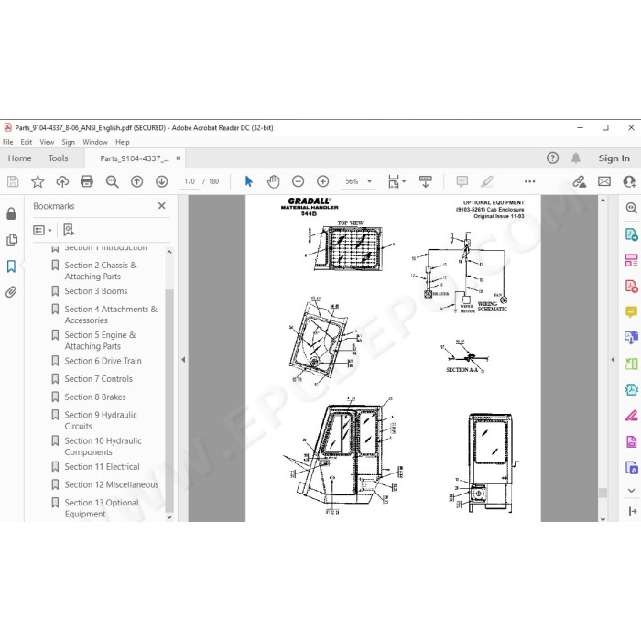Jump to Section 3 Booms bookmark
Viewport: 641px width, 641px height.
pyautogui.click(x=95, y=291)
